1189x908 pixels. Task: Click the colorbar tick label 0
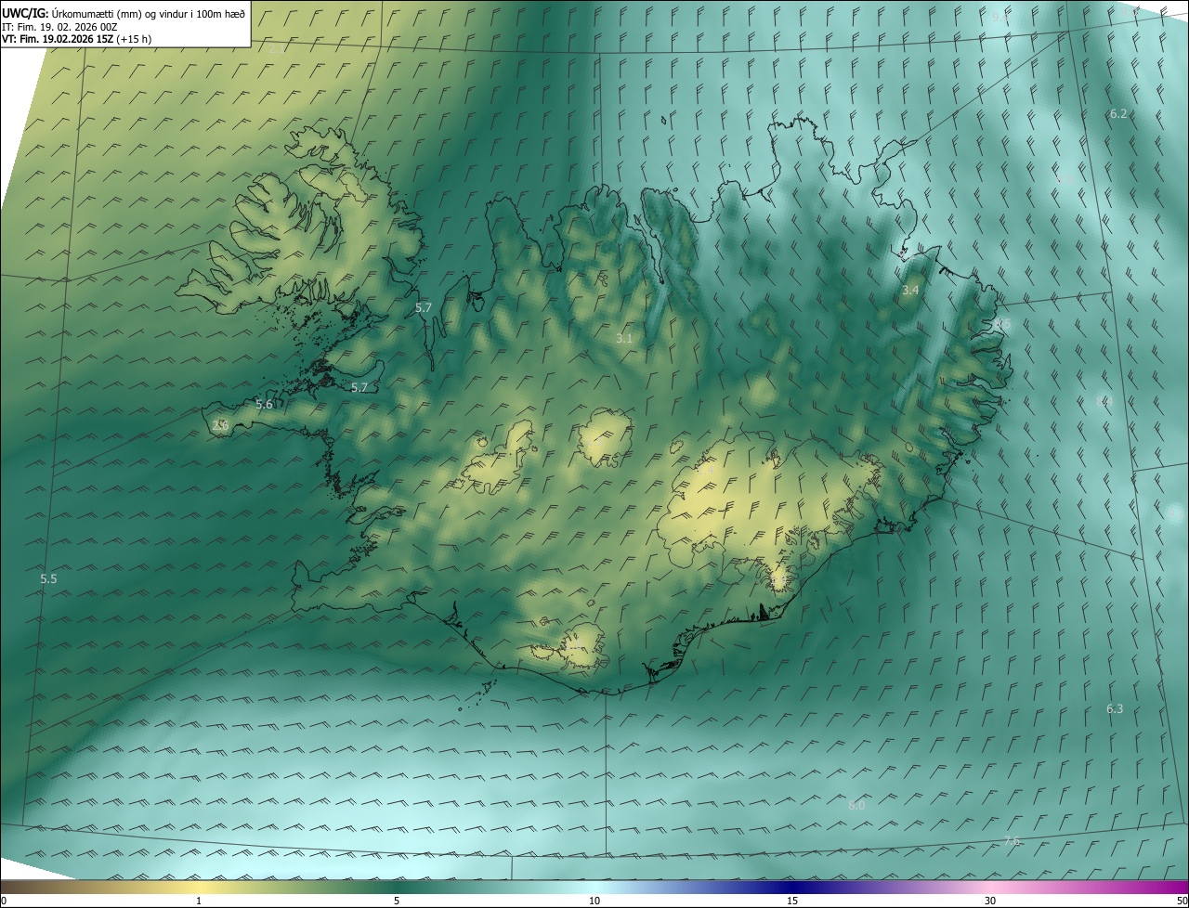pos(4,902)
